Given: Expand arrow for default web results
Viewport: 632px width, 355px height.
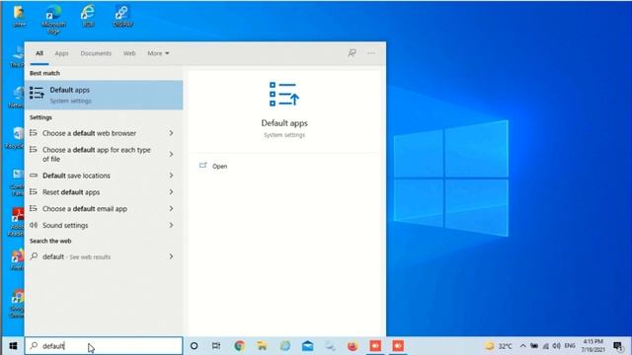Looking at the screenshot, I should click(171, 256).
